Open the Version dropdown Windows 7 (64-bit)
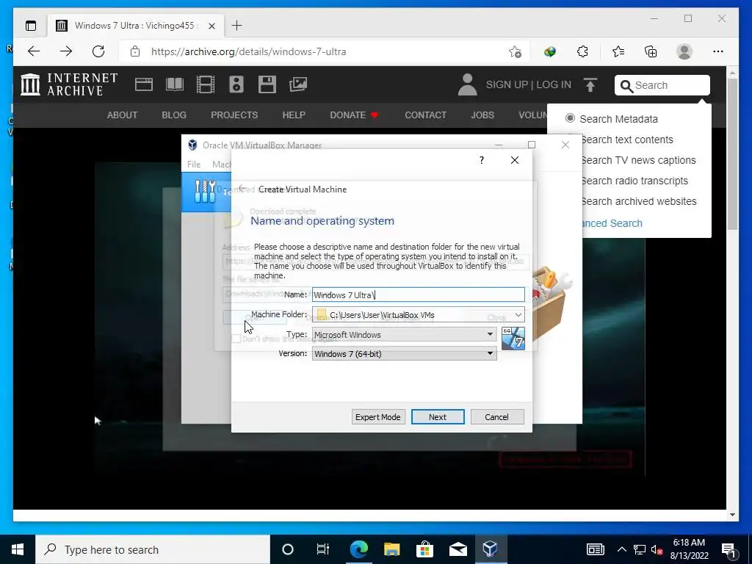 coord(404,354)
